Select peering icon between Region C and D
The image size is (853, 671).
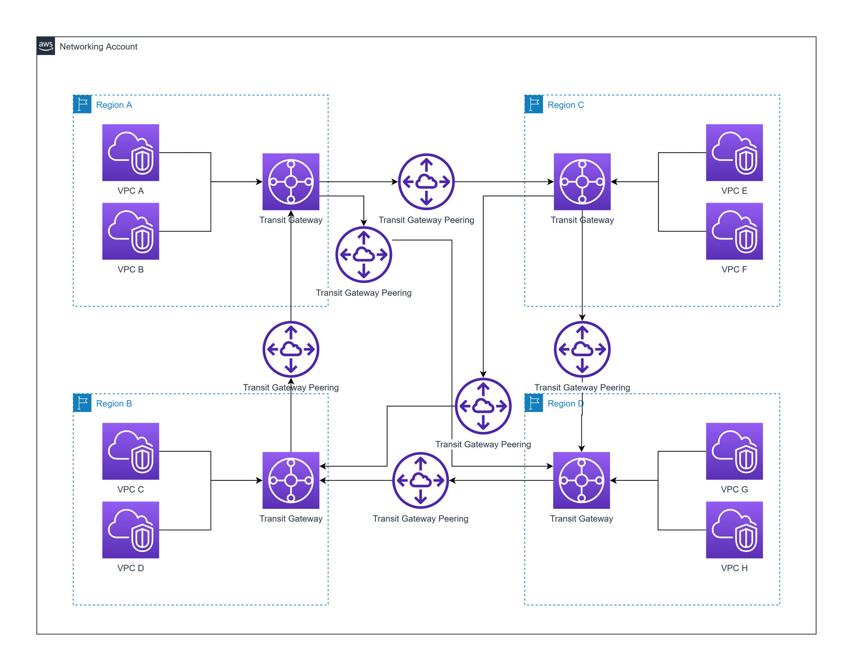pos(582,349)
